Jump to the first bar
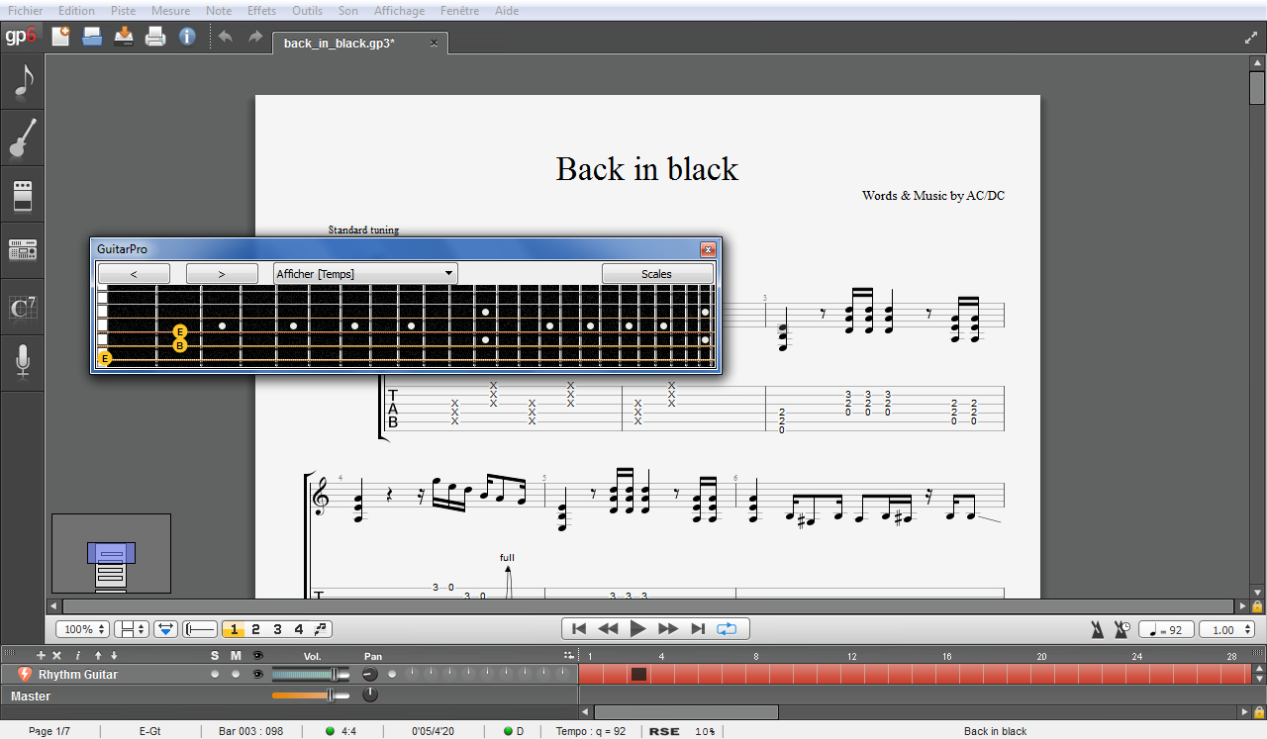 click(579, 628)
